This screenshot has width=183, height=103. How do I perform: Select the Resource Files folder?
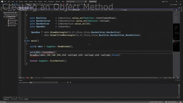[12, 24]
